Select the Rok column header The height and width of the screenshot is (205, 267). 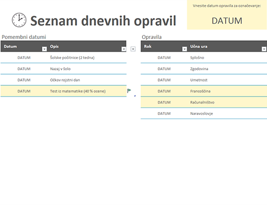point(164,46)
